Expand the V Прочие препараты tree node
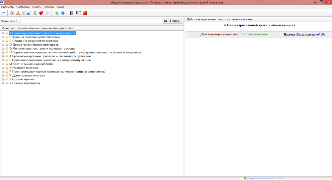The image size is (332, 180). click(3, 83)
